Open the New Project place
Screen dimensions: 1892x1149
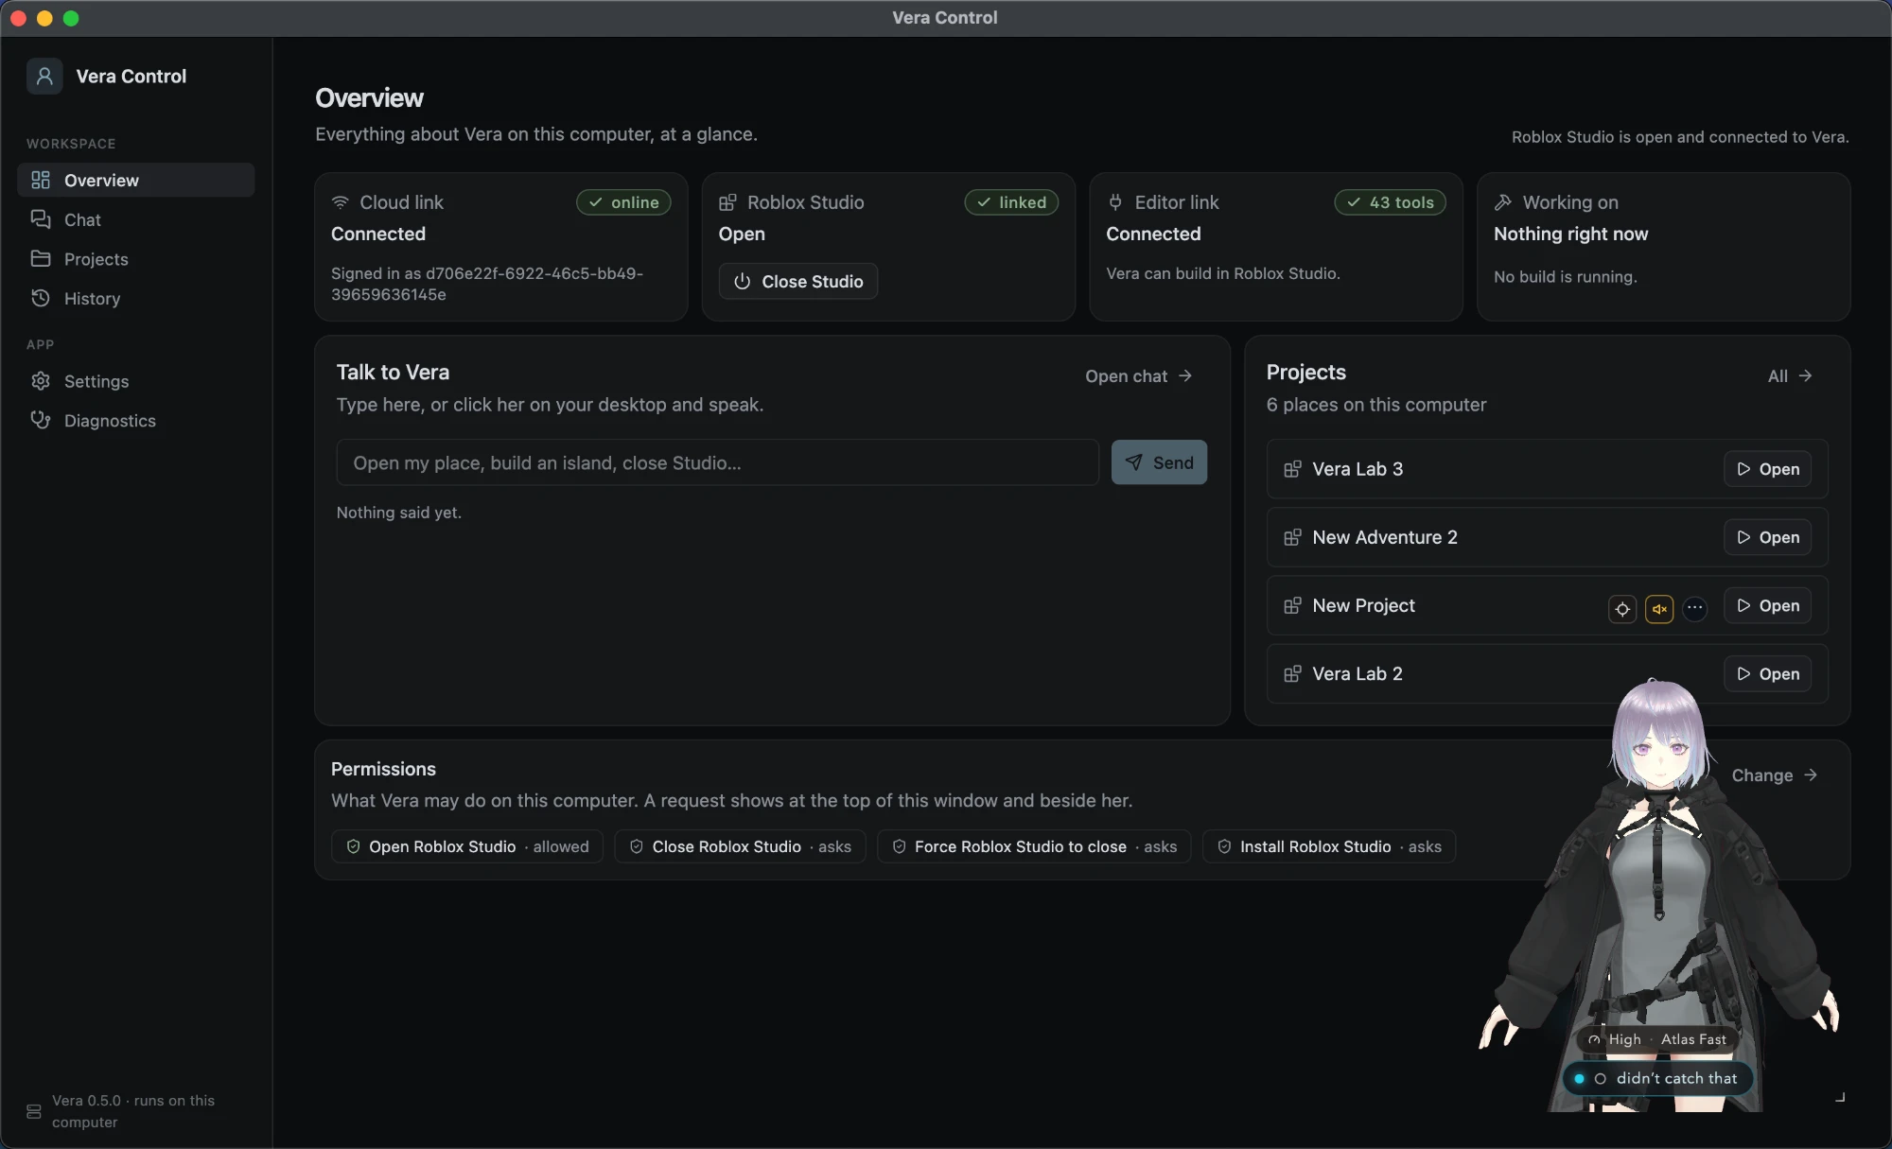point(1767,605)
